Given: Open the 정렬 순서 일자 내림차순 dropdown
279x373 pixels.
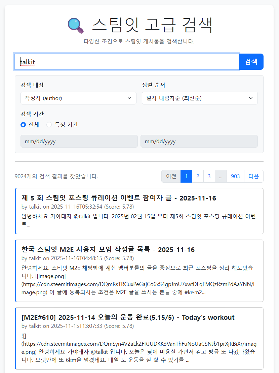Looking at the screenshot, I should click(x=200, y=98).
